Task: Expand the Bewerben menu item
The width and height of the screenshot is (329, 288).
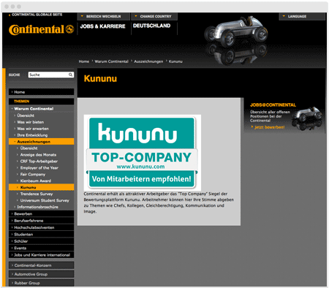Action: [x=41, y=213]
